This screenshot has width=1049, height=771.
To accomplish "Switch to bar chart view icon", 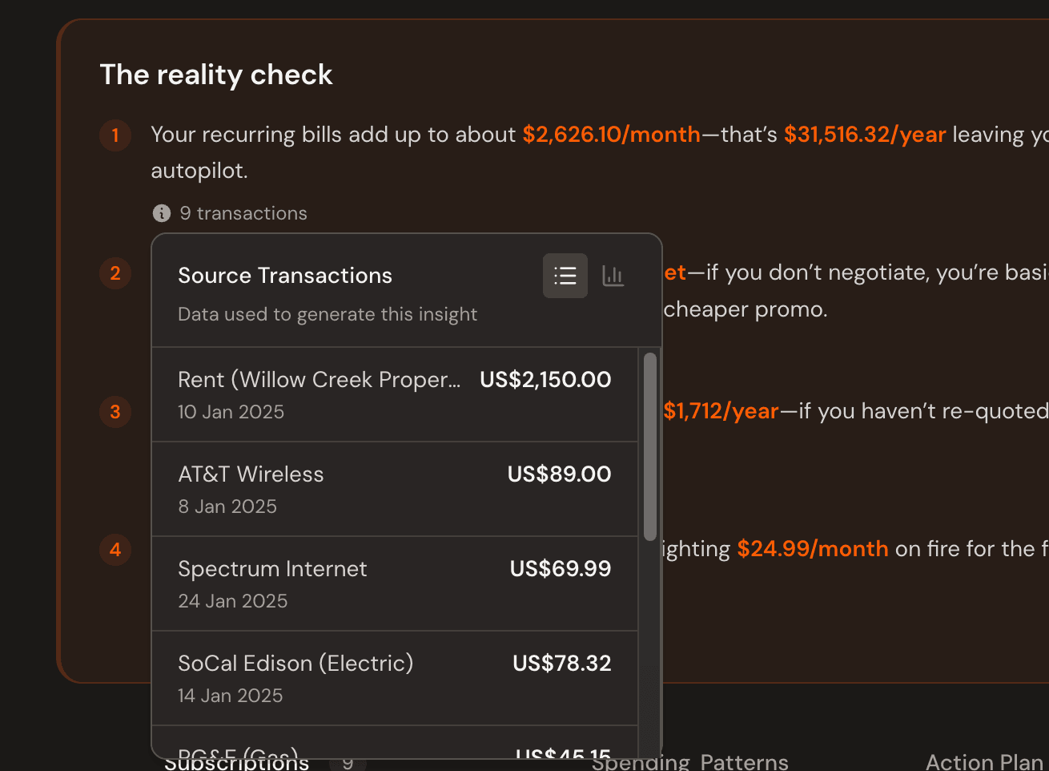I will tap(613, 276).
